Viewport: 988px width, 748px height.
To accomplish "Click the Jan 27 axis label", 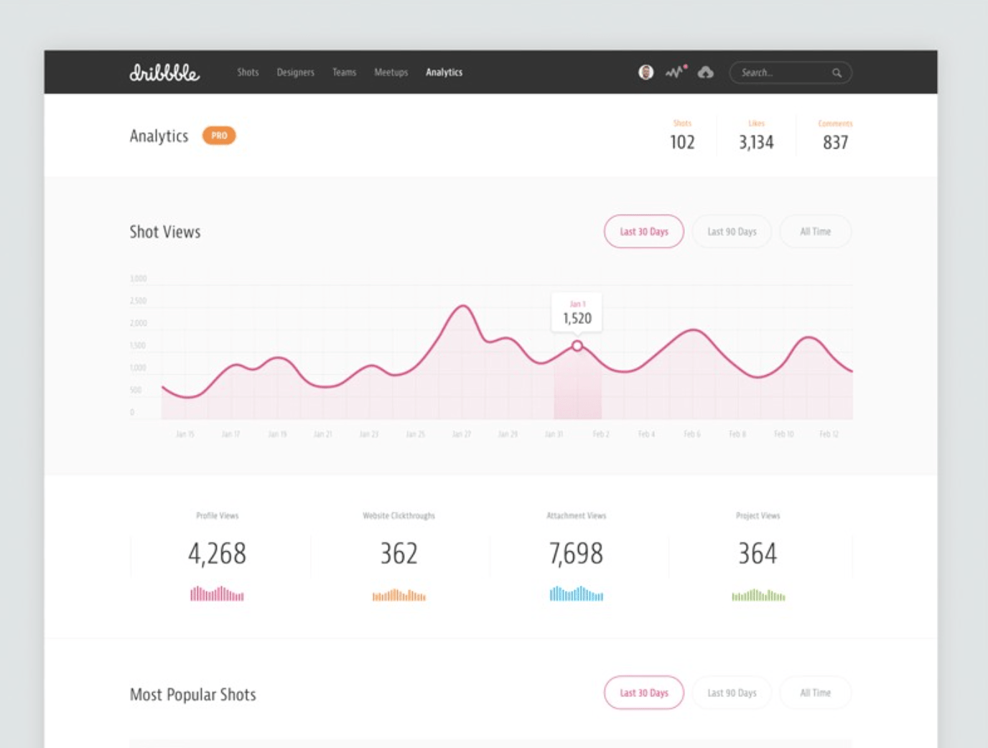I will tap(462, 434).
